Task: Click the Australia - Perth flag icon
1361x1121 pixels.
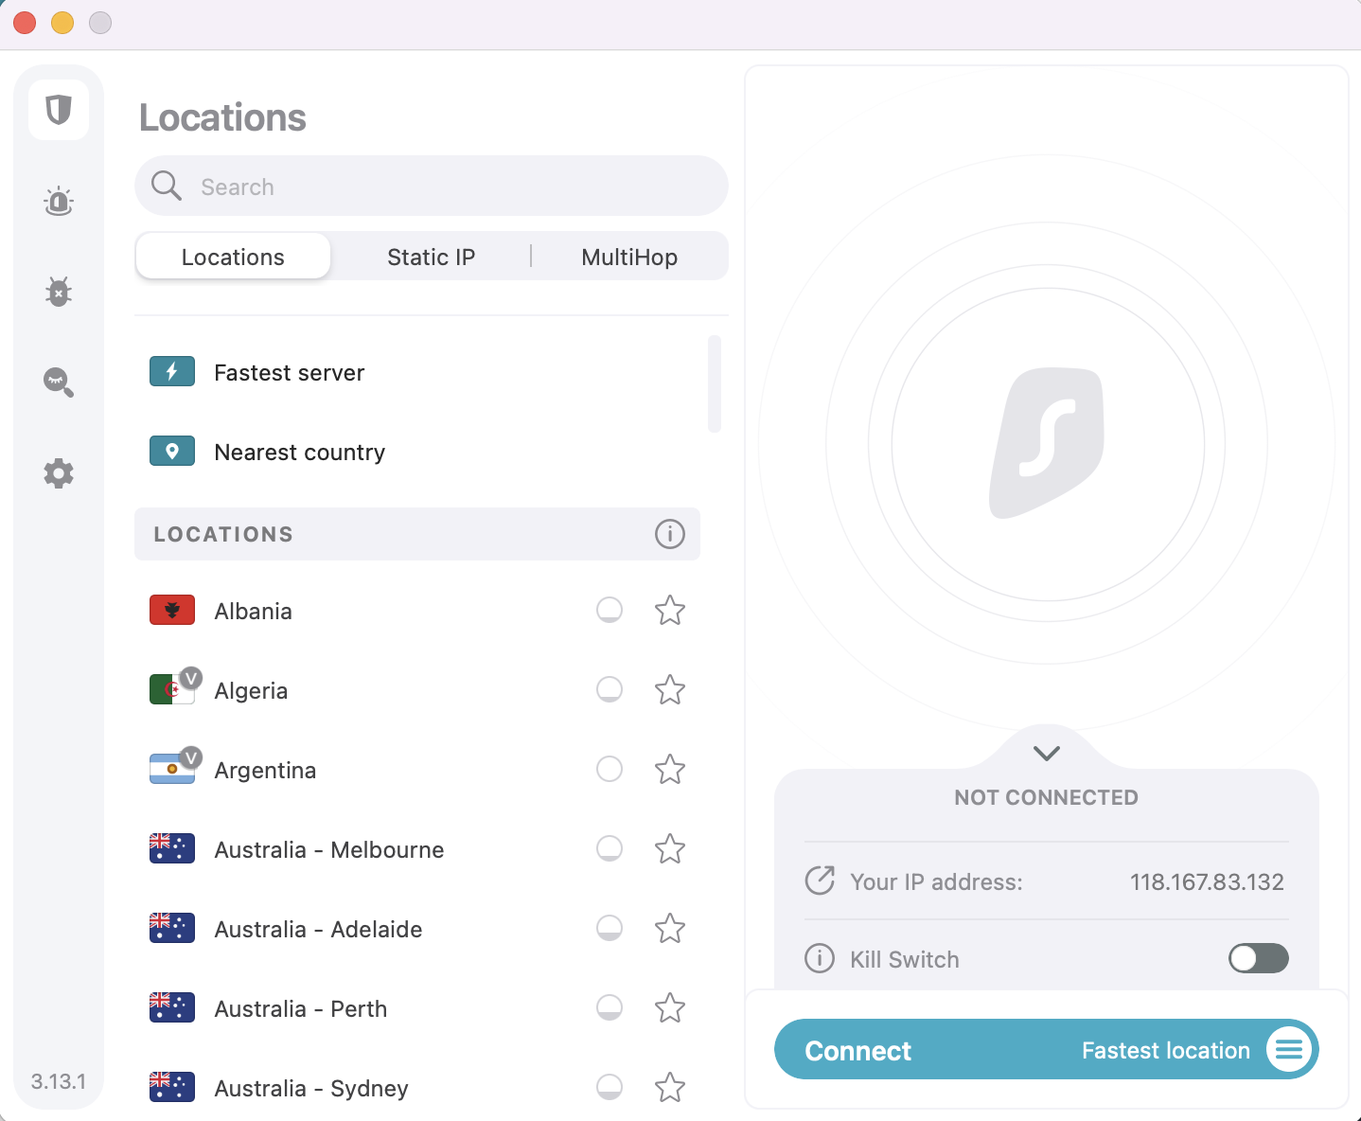Action: click(172, 1008)
